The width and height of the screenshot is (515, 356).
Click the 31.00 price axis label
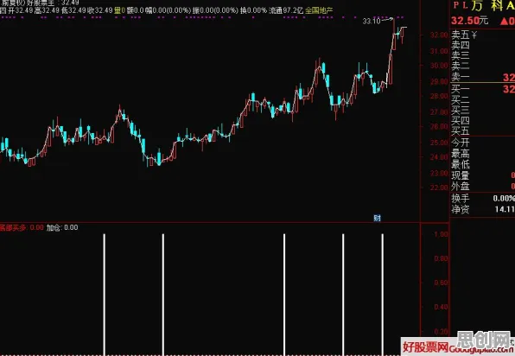(439, 51)
